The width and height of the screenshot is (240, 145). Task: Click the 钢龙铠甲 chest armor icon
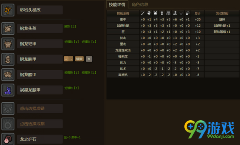[8, 44]
